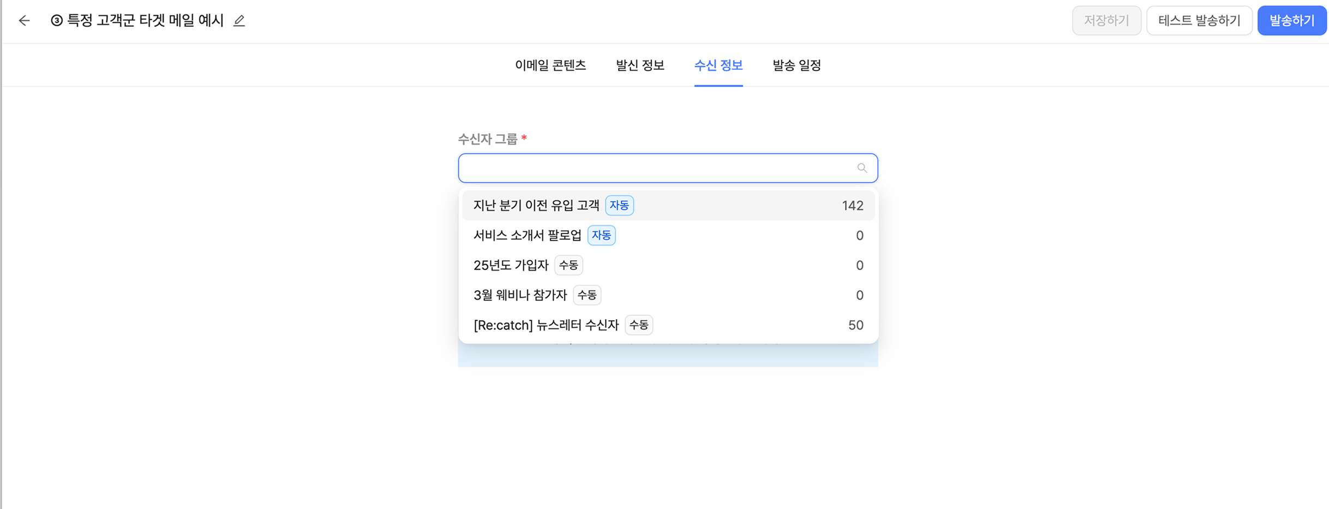Click the pencil edit title icon
Image resolution: width=1329 pixels, height=509 pixels.
[x=239, y=21]
